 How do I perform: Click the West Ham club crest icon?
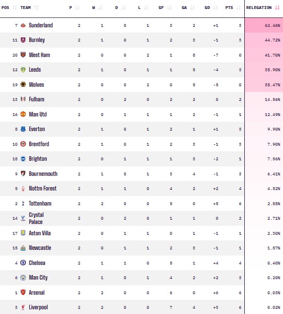click(x=23, y=55)
